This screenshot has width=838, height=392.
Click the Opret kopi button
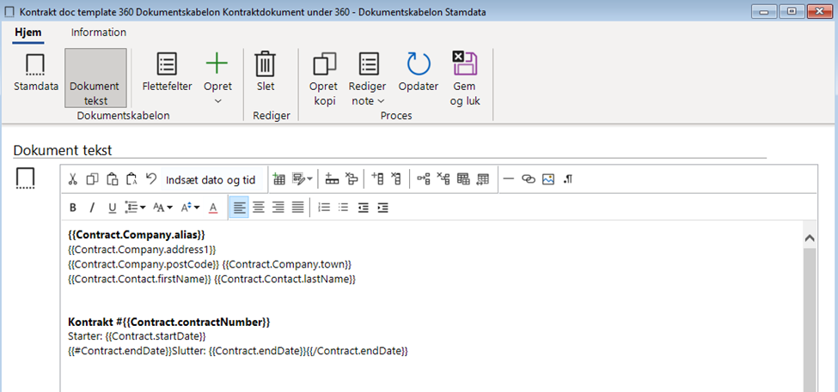click(325, 77)
